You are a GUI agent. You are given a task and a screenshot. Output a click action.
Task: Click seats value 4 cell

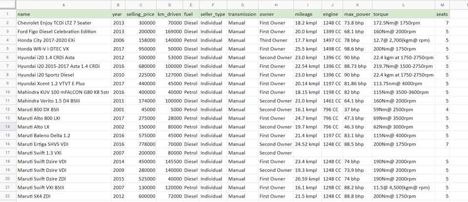pos(442,109)
